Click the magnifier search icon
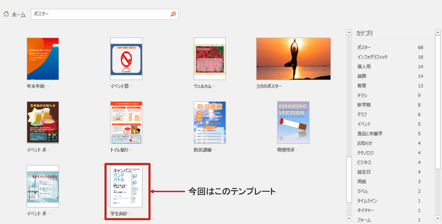 (x=173, y=14)
